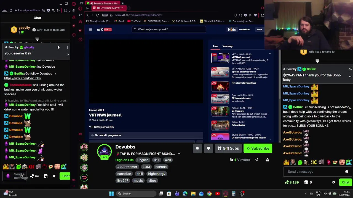Click heart bookmark icon in VRT address bar
This screenshot has height=198, width=353.
pyautogui.click(x=255, y=15)
